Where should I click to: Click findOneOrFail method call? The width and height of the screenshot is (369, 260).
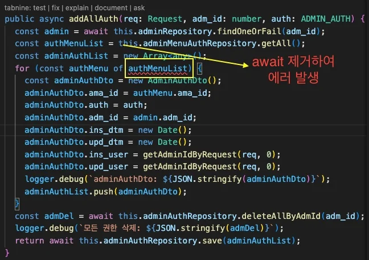click(249, 31)
